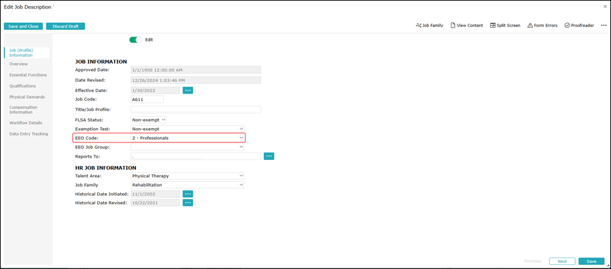Click the Date Revised field
611x269 pixels.
click(x=196, y=80)
